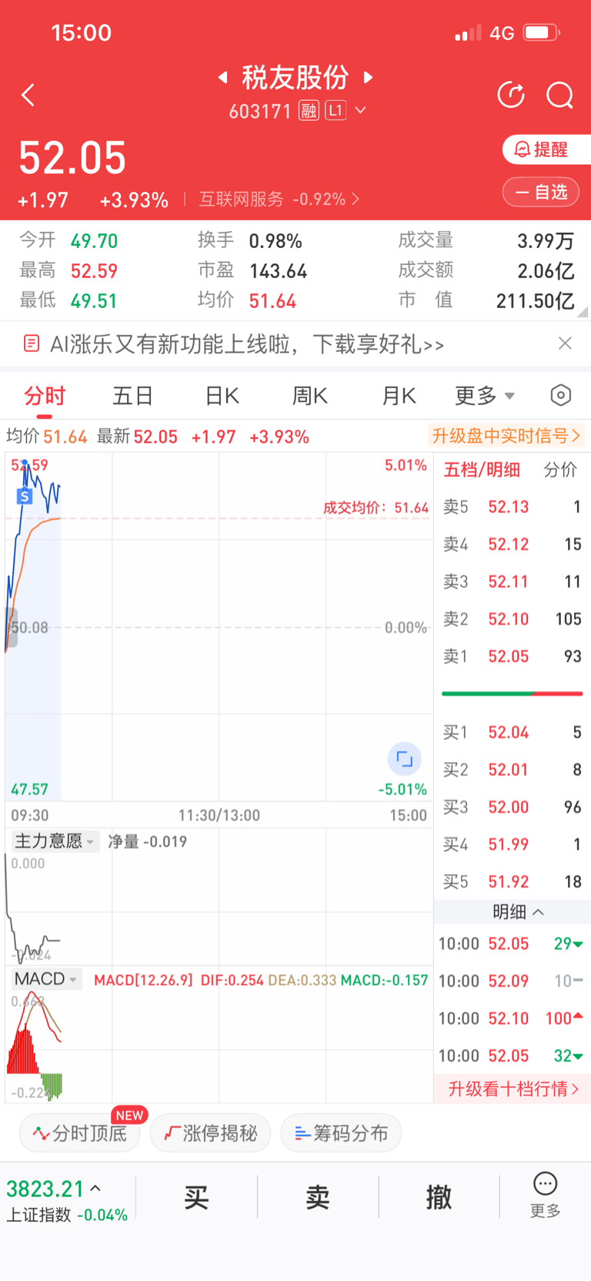This screenshot has width=591, height=1281.
Task: Tap trade detail 52.09 with 10 volume
Action: click(x=511, y=981)
